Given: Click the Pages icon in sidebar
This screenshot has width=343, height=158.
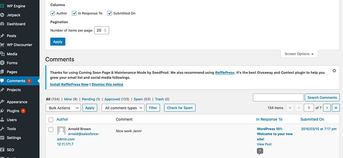Looking at the screenshot, I should pos(2,72).
